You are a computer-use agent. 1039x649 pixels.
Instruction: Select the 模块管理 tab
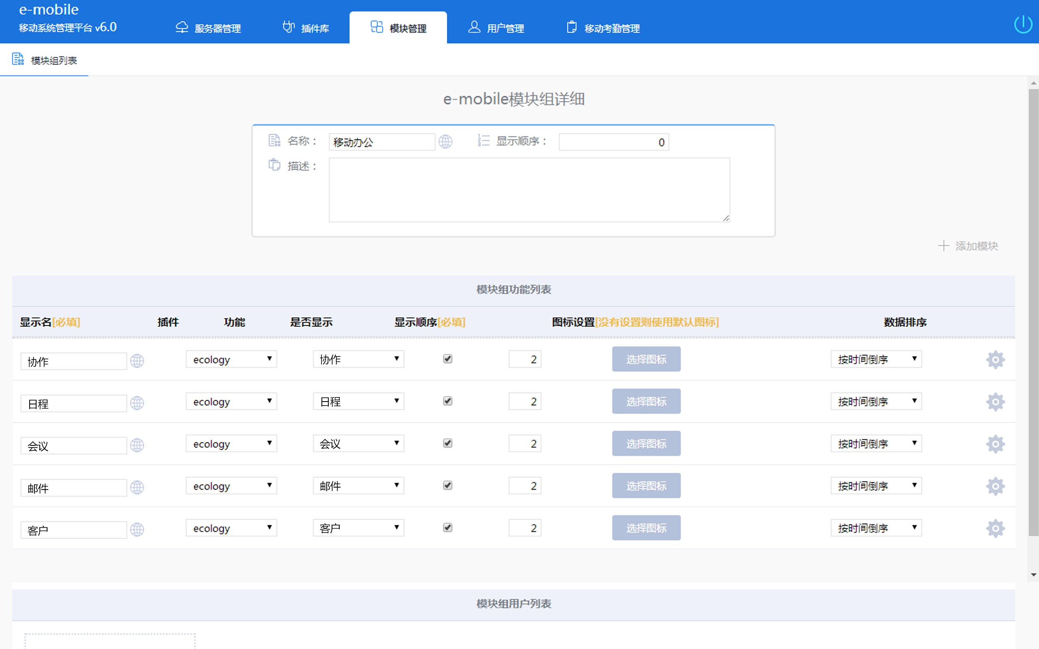(398, 28)
